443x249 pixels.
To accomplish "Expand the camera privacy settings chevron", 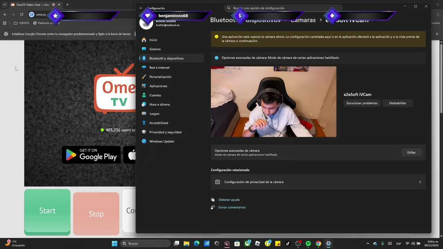I will click(420, 182).
